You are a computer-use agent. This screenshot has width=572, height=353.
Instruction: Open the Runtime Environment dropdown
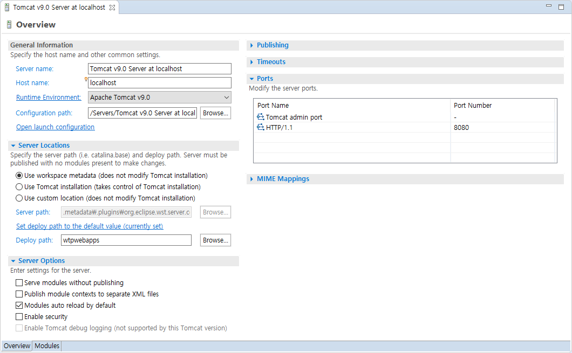[x=159, y=97]
